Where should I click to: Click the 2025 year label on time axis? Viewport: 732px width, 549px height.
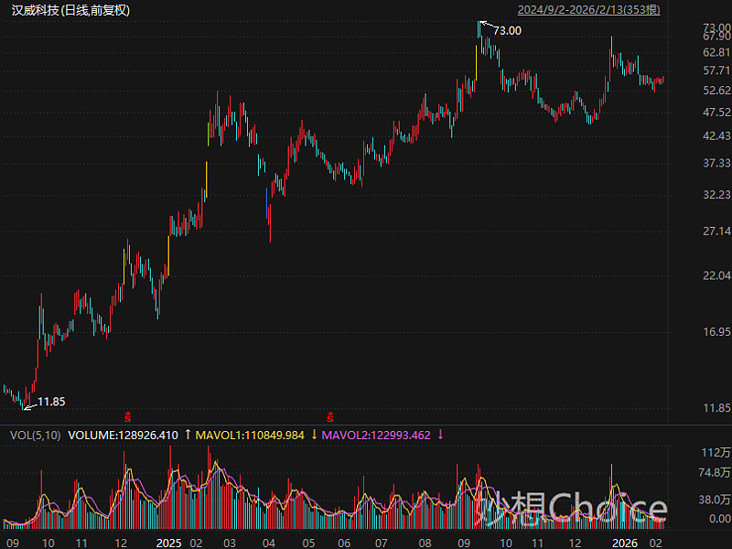(x=168, y=543)
